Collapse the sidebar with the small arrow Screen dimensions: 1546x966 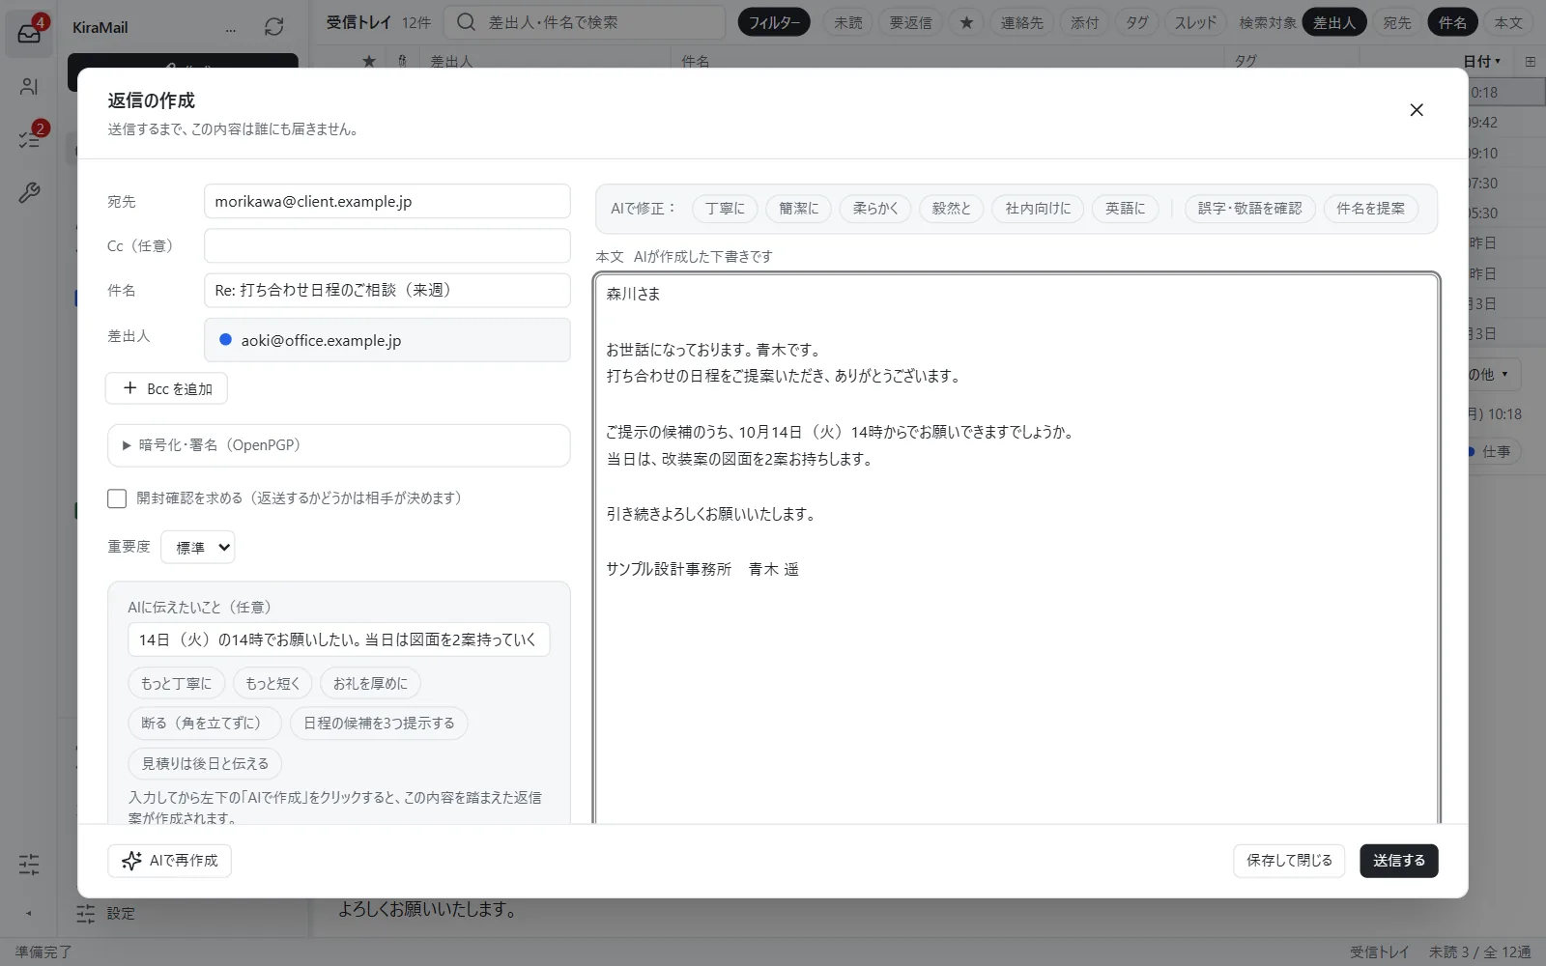click(x=28, y=913)
